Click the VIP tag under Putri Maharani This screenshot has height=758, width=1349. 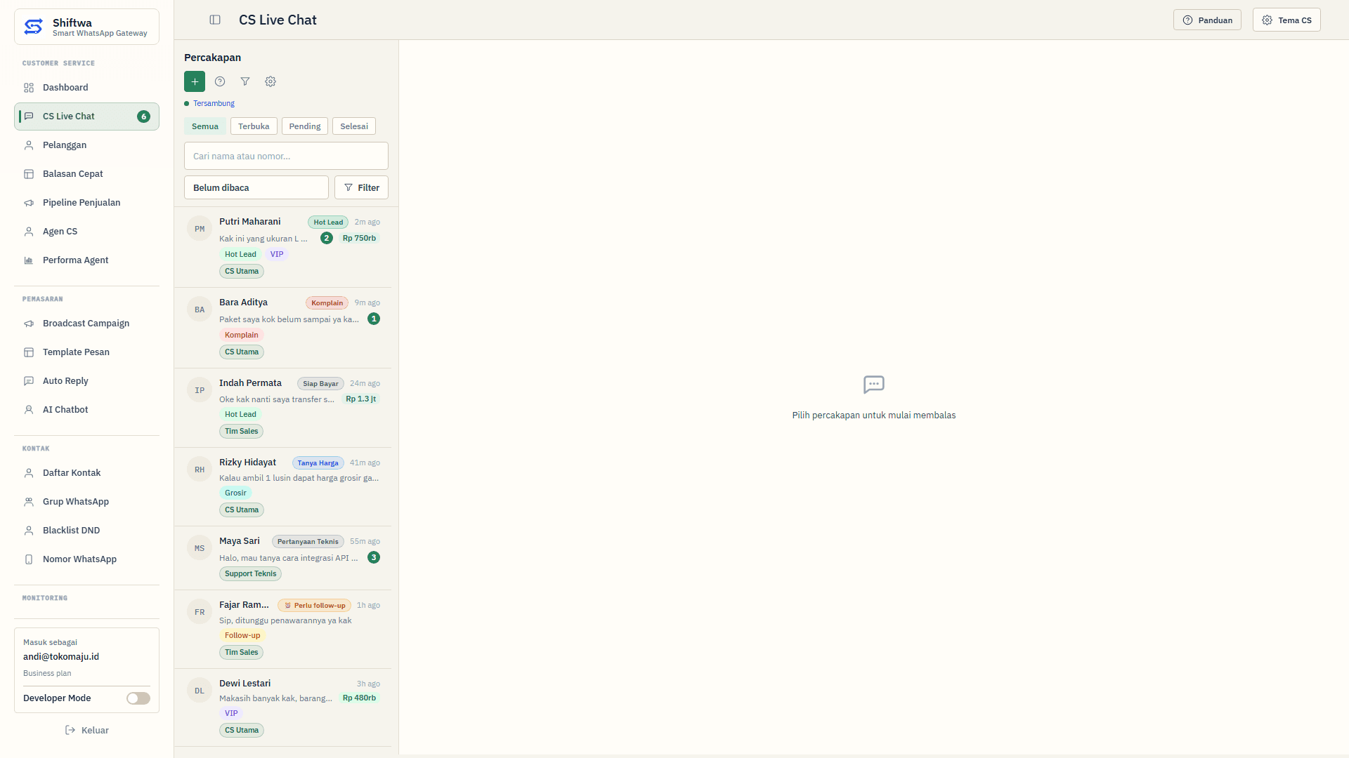coord(277,254)
